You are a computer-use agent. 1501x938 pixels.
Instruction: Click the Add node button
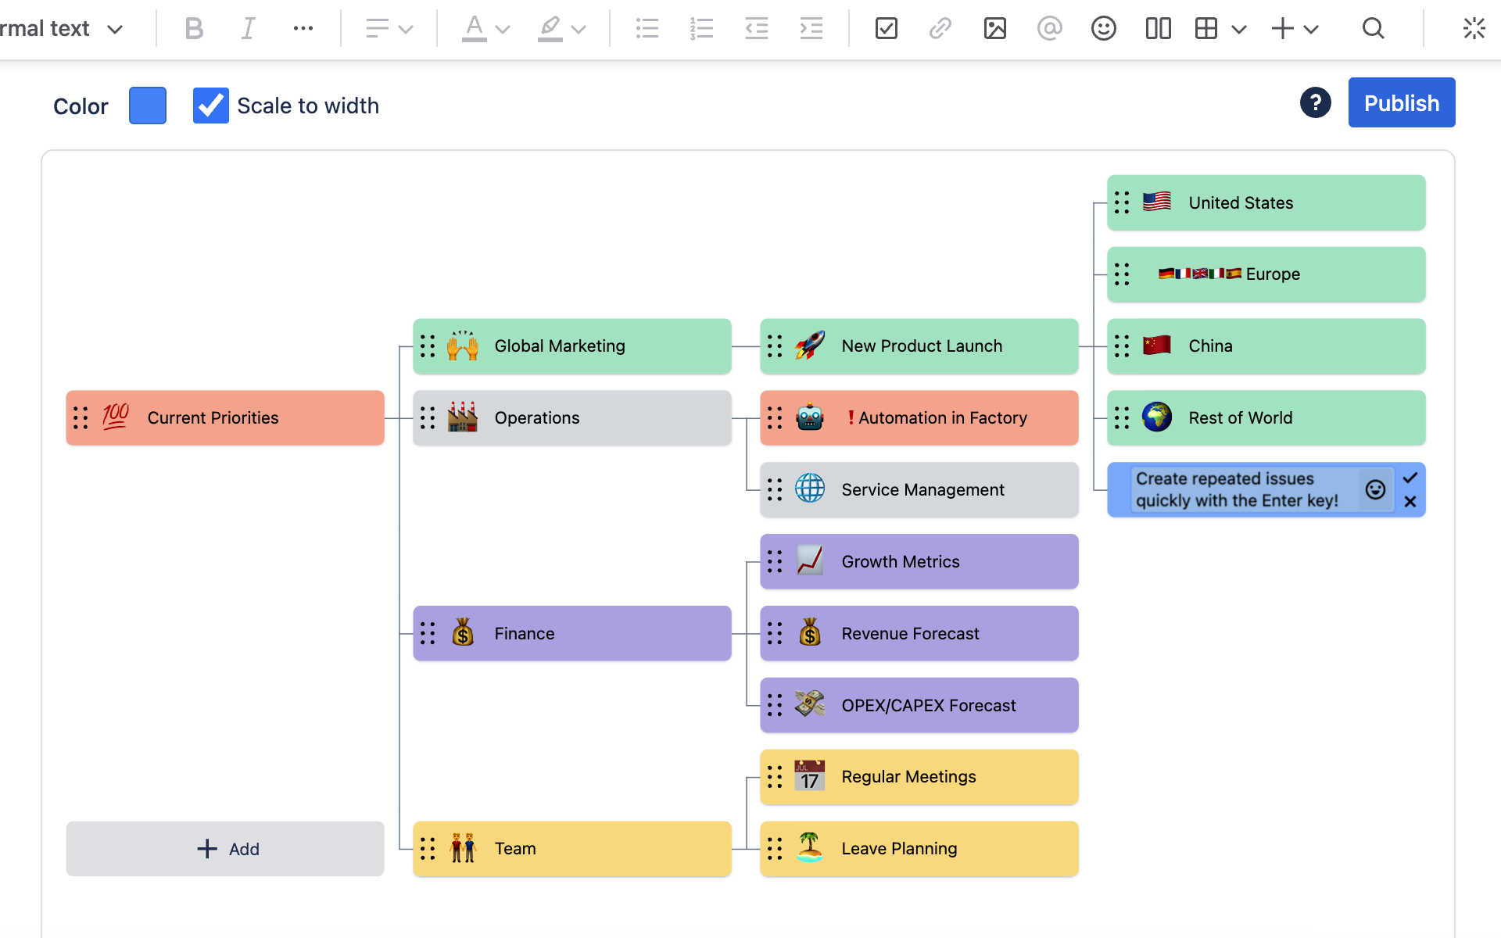point(225,848)
